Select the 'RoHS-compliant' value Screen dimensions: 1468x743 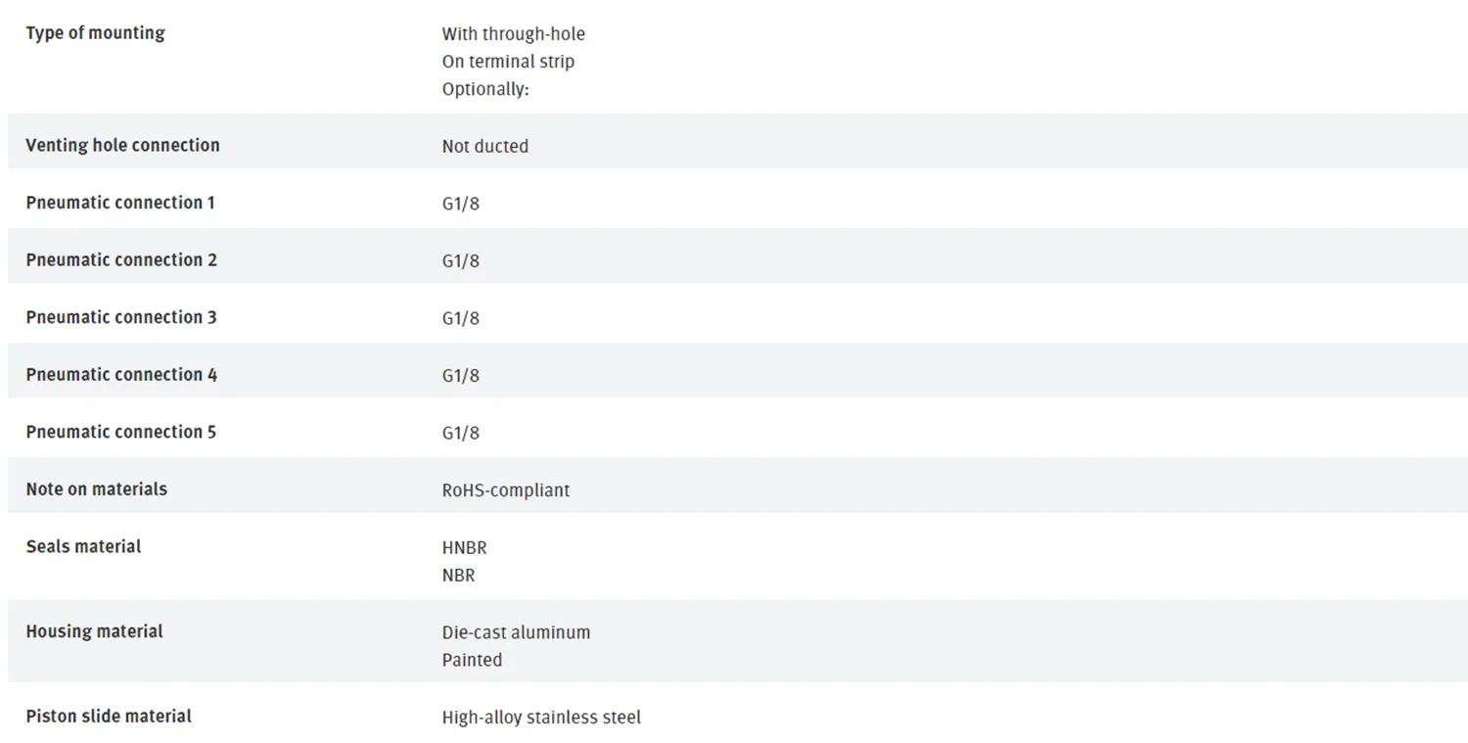point(506,490)
